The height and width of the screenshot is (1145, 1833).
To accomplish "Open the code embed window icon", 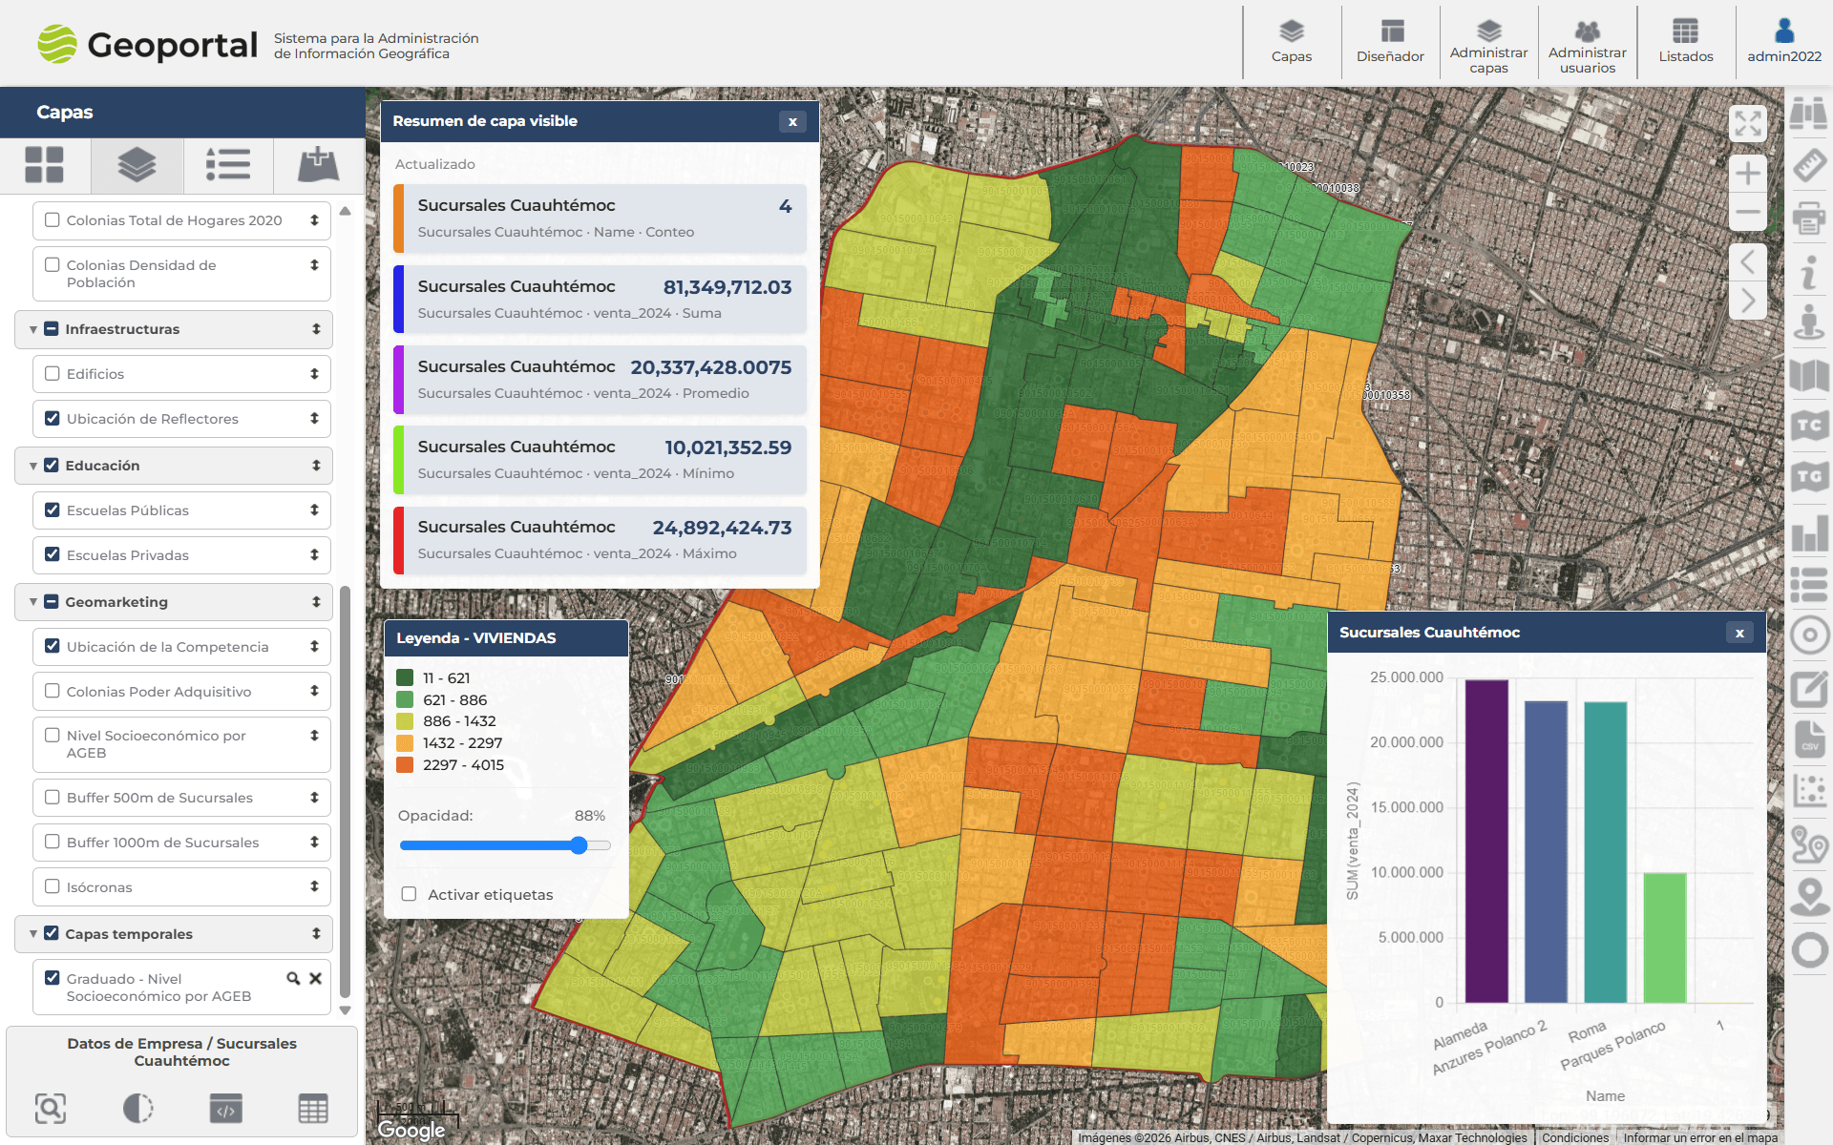I will coord(226,1108).
